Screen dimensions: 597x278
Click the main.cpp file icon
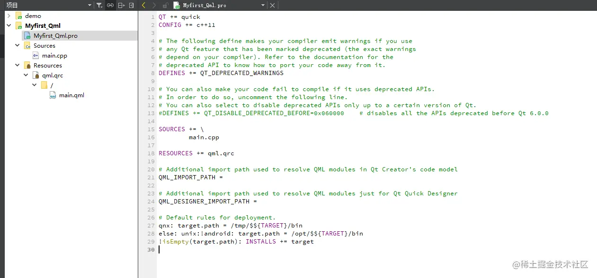pos(36,55)
